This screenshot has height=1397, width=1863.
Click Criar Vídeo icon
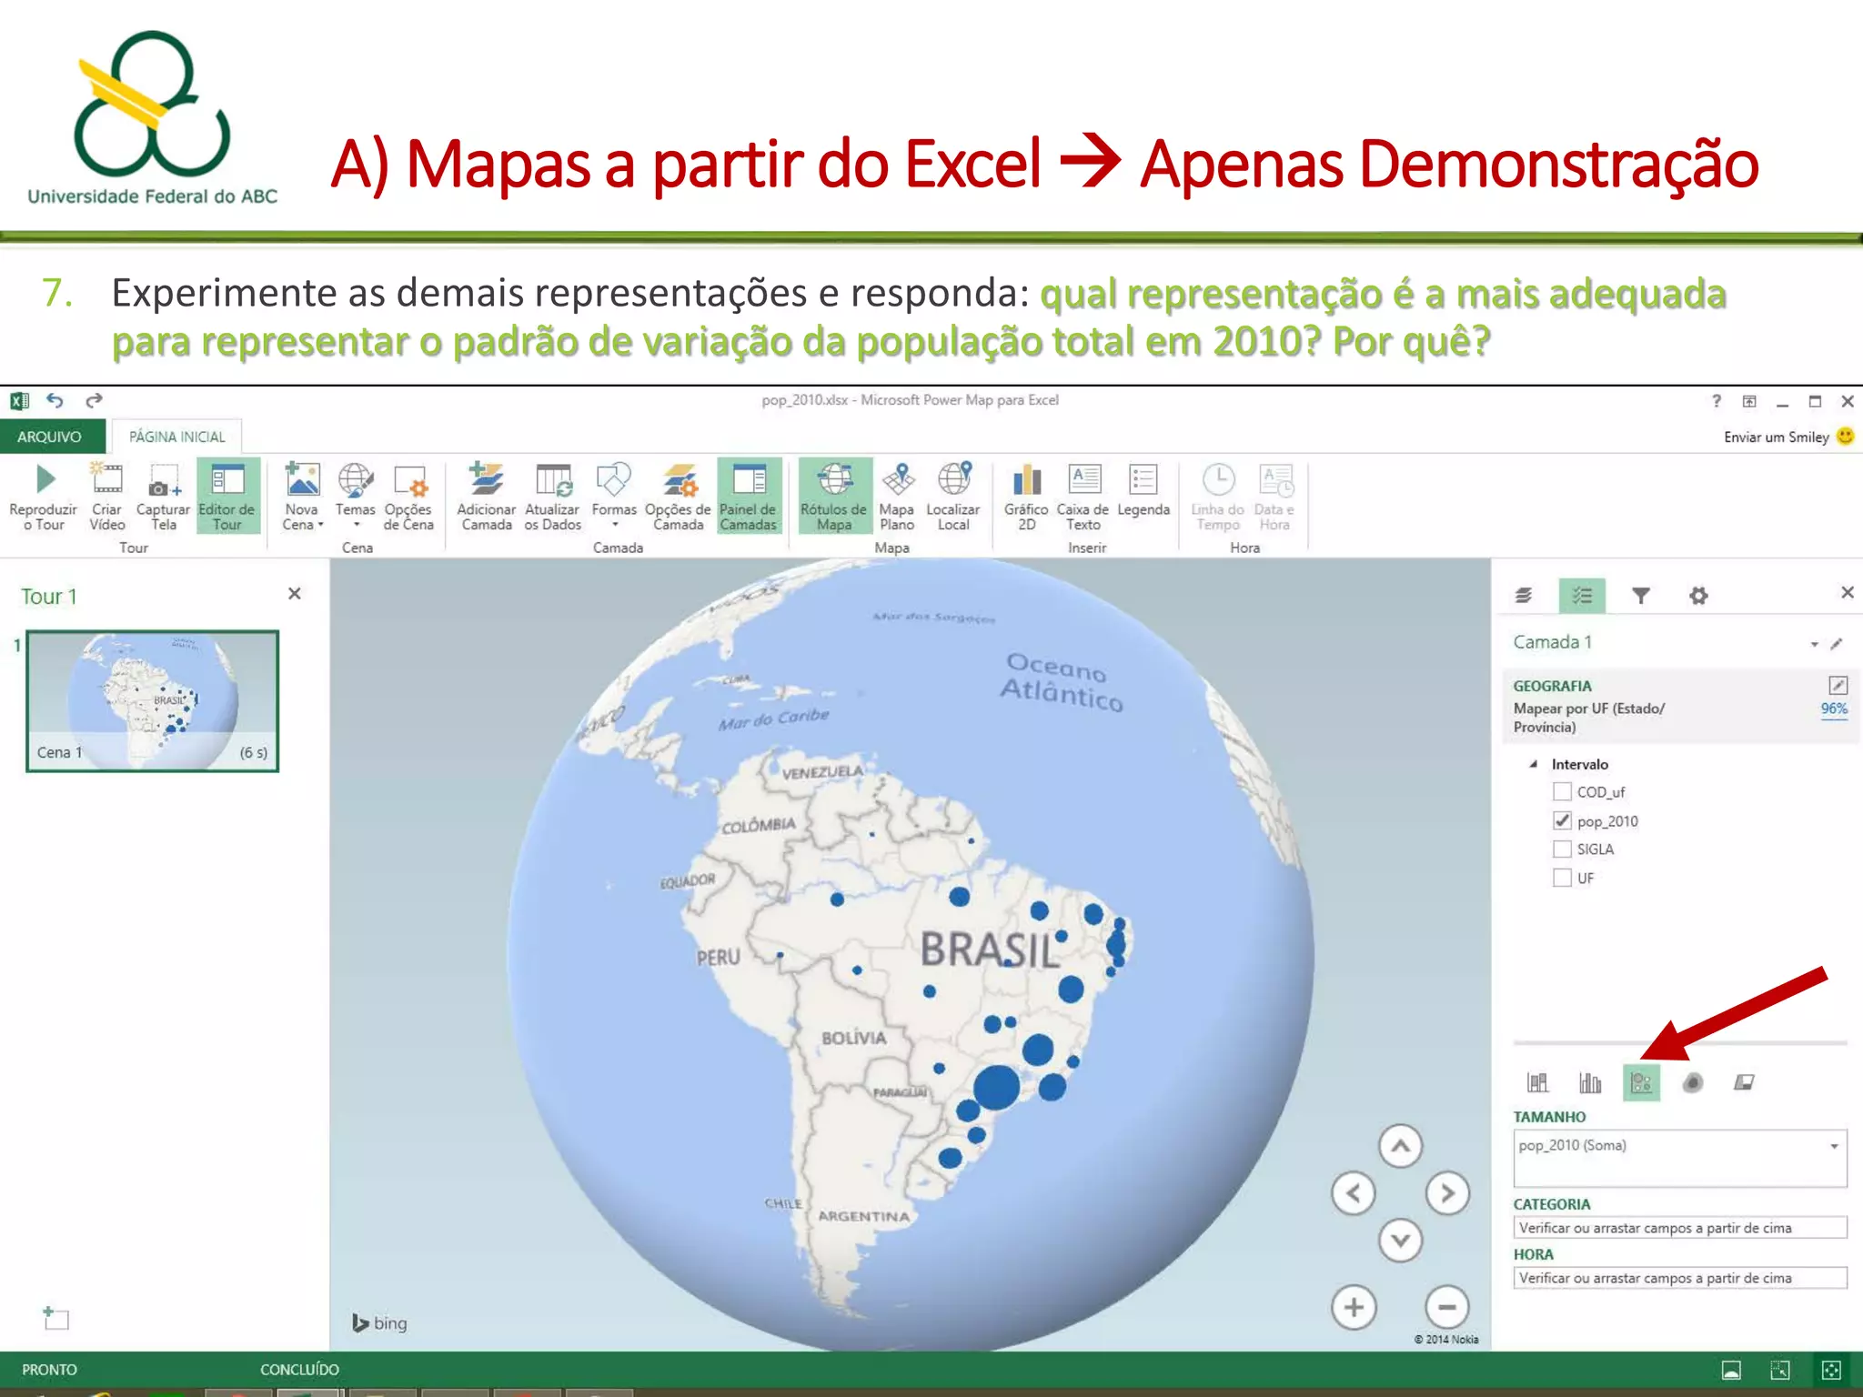(106, 478)
